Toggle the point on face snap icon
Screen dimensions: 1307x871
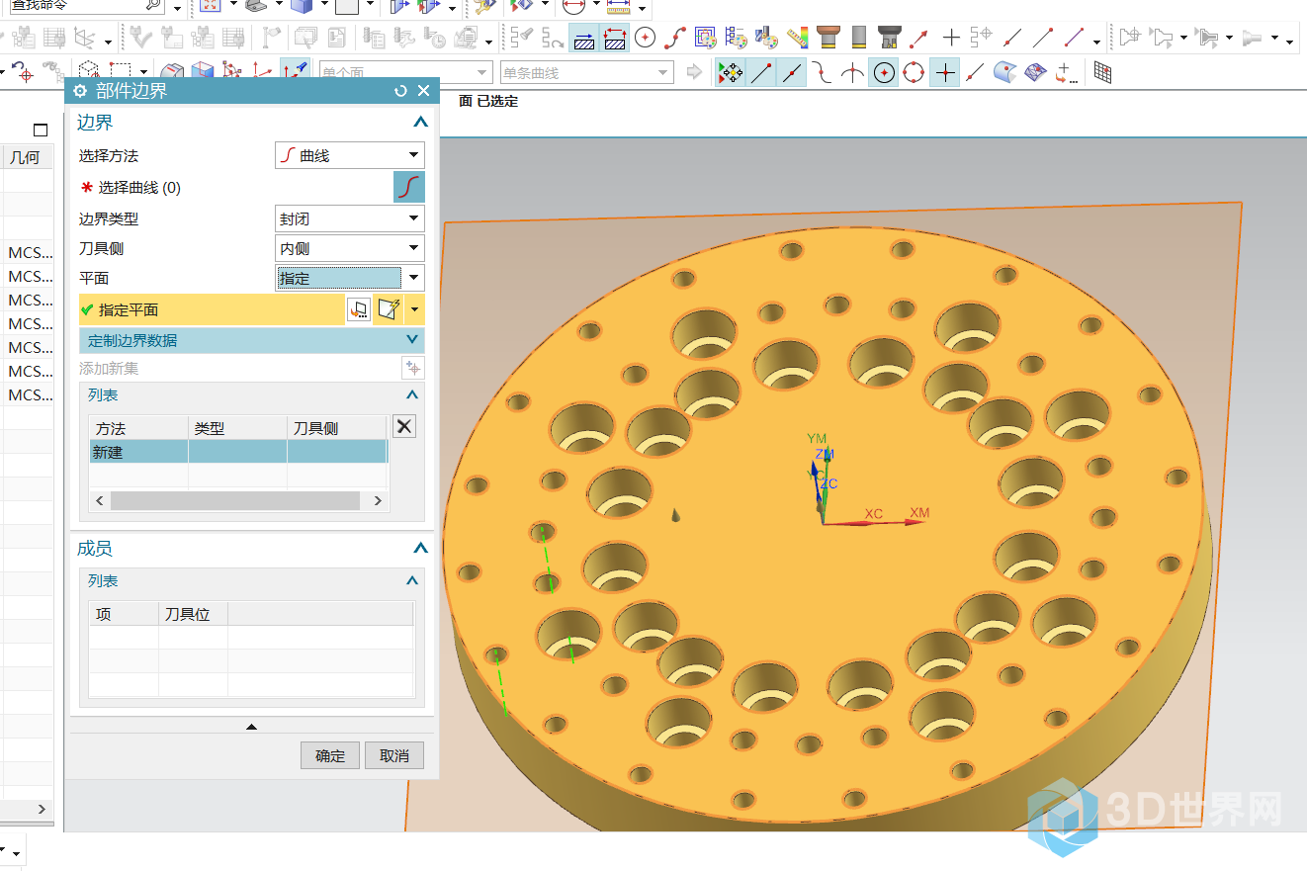click(1004, 72)
